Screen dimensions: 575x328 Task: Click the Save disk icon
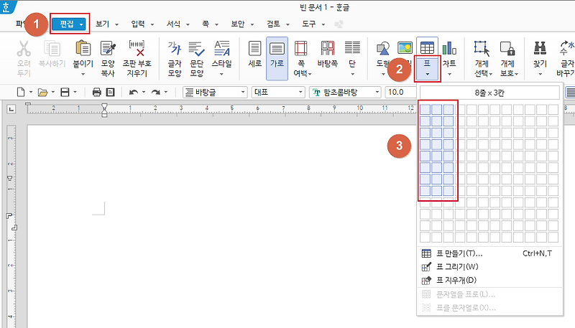coord(65,93)
